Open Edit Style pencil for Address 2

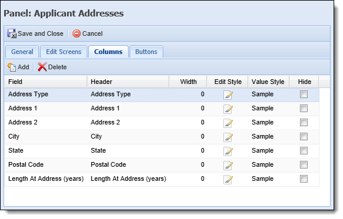tap(228, 123)
